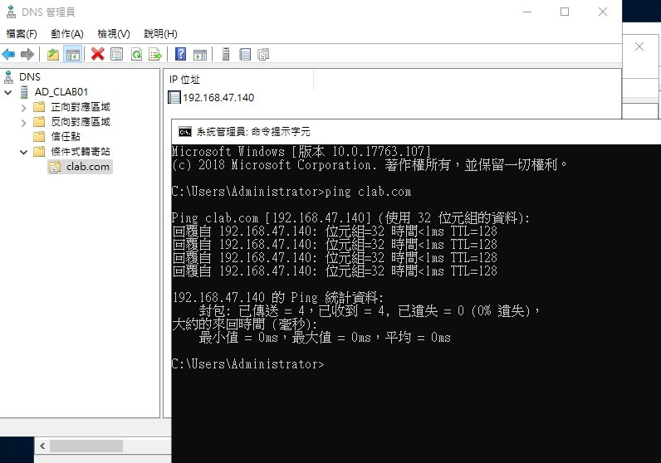Select clab.com conditional forwarder
The width and height of the screenshot is (661, 463).
pos(88,167)
